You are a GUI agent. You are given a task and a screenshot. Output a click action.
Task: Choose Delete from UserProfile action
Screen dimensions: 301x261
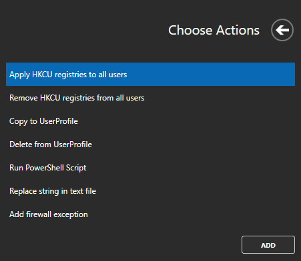(x=150, y=144)
